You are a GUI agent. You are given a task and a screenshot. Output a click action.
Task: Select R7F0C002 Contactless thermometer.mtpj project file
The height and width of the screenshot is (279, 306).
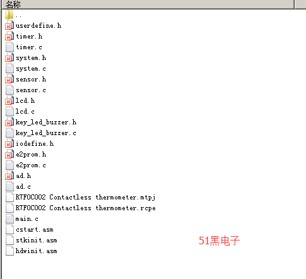pos(85,198)
